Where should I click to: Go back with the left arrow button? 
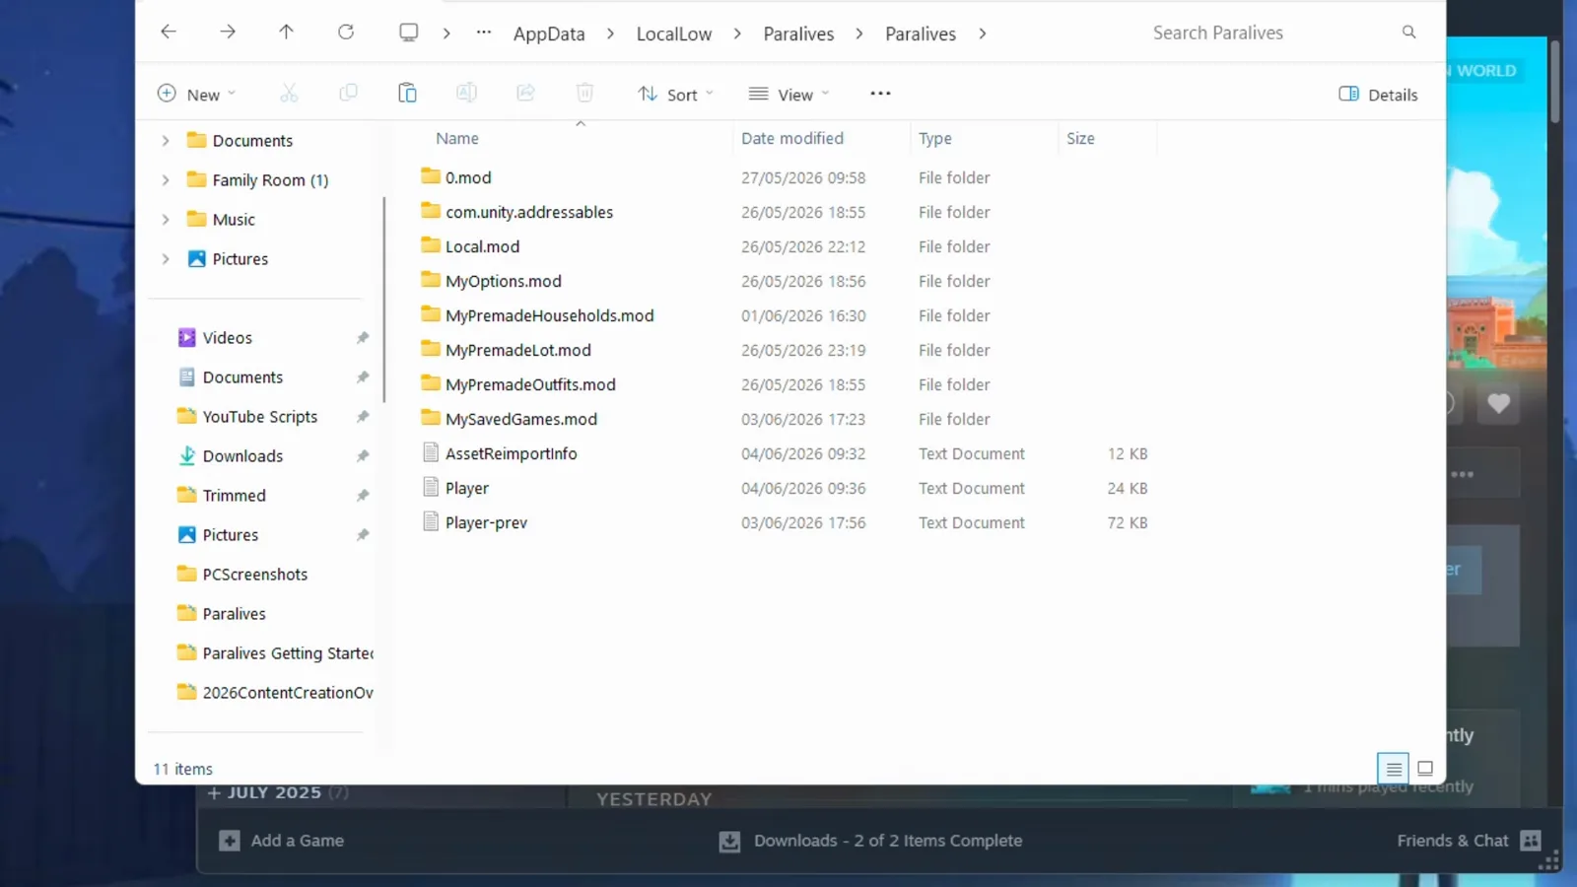pos(169,33)
